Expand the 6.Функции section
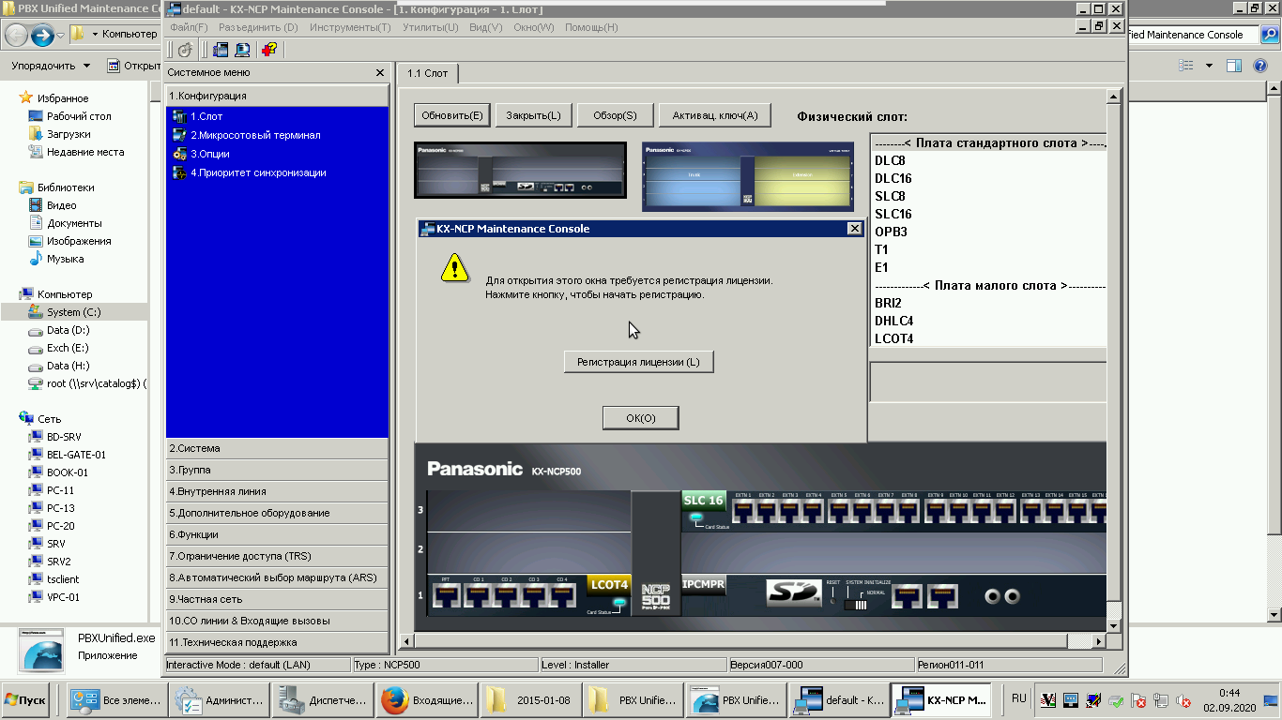 coord(277,534)
